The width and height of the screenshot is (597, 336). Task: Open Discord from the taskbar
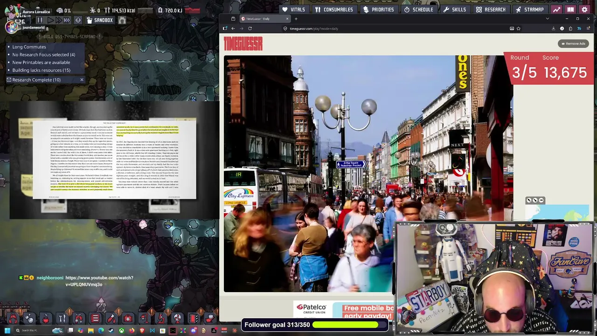(x=193, y=330)
